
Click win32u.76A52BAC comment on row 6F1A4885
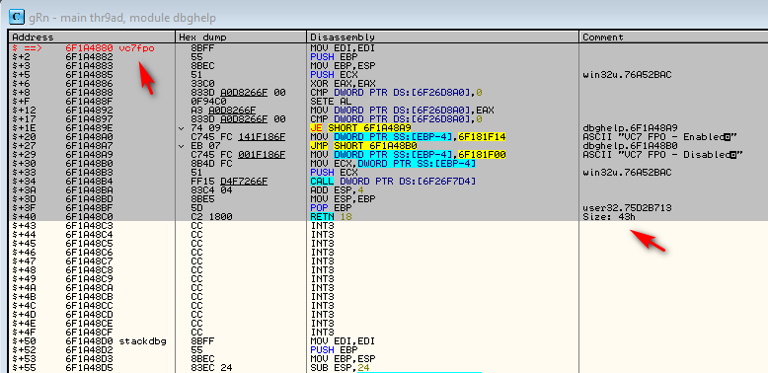pyautogui.click(x=627, y=75)
